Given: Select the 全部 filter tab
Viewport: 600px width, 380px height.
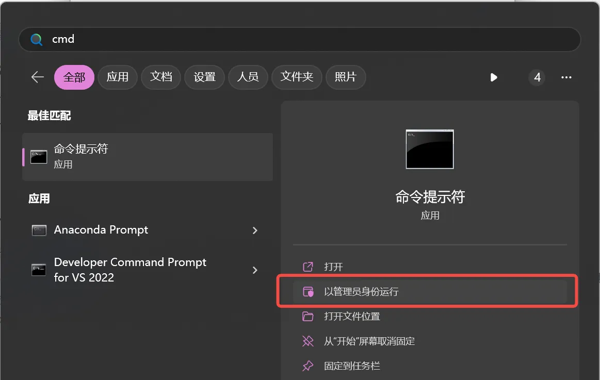Looking at the screenshot, I should coord(74,77).
